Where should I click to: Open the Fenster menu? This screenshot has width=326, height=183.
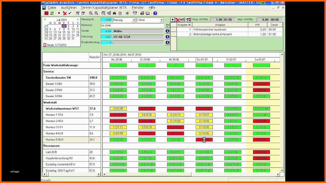click(138, 8)
